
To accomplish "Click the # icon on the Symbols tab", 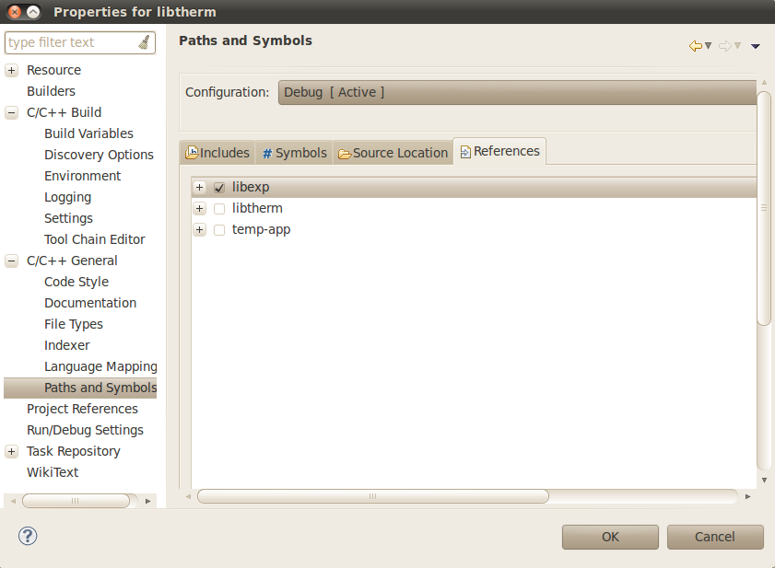I will 267,153.
